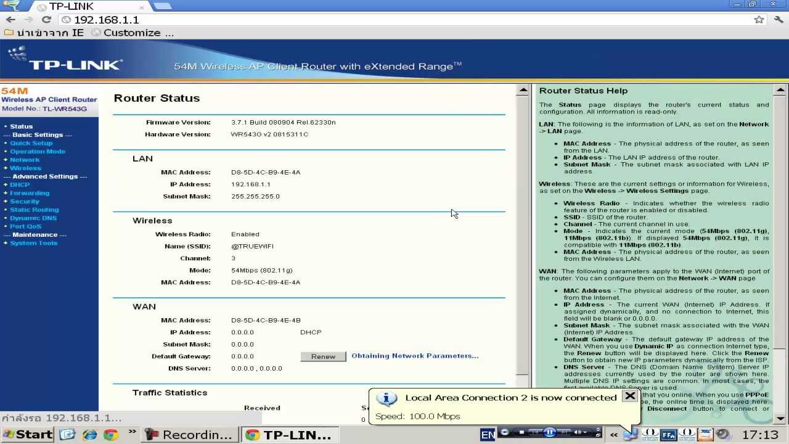Expand the Wireless sidebar section

(x=25, y=168)
